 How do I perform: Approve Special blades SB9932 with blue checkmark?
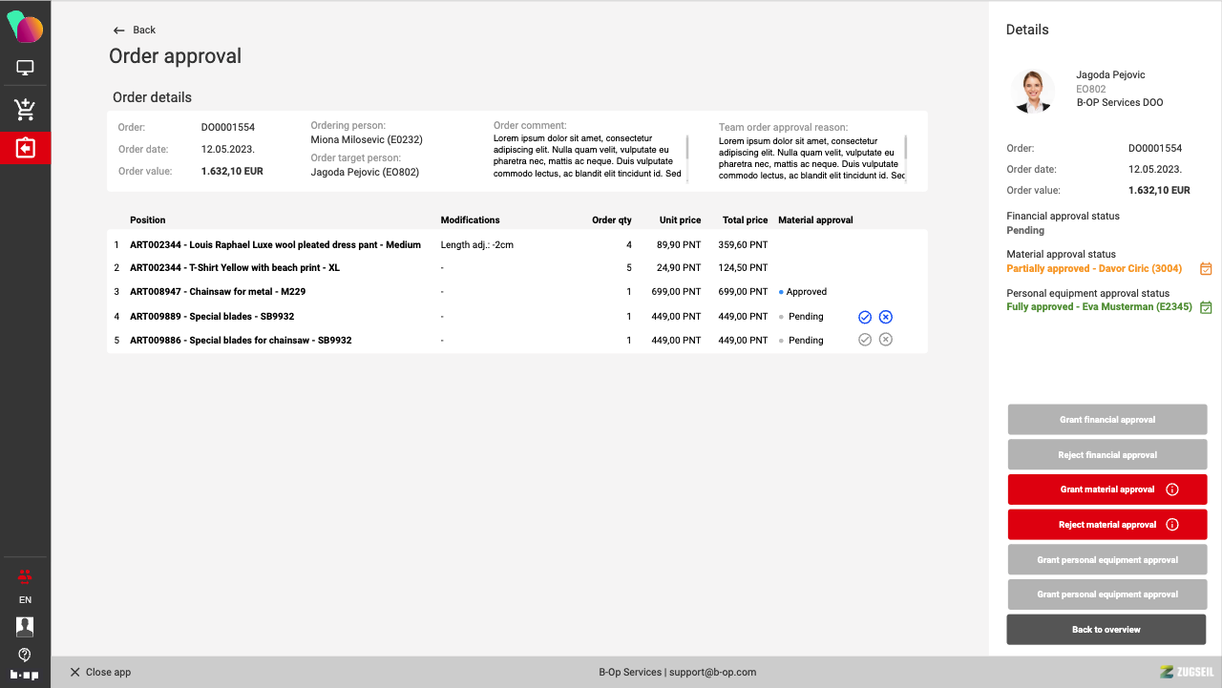pos(865,317)
